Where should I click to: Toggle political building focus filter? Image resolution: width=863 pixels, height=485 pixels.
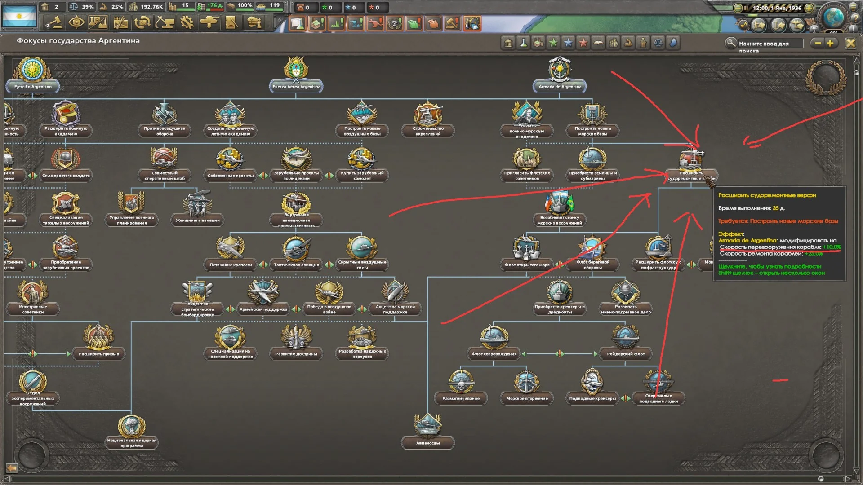(508, 43)
